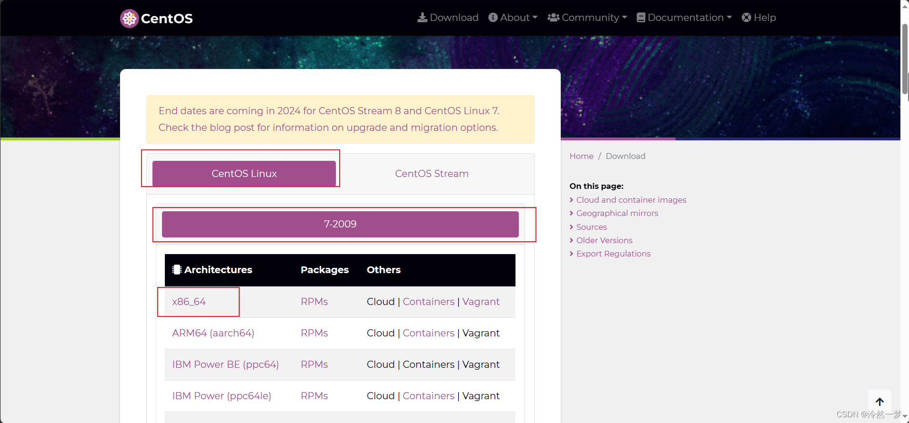Click the Packages column header
Viewport: 909px width, 423px height.
(324, 270)
